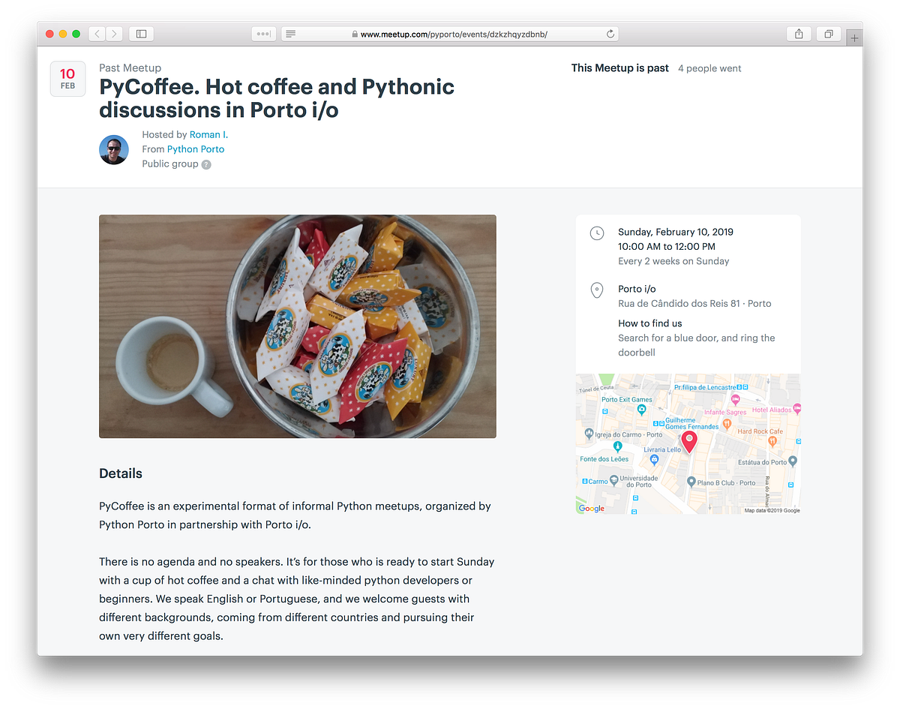Image resolution: width=900 pixels, height=709 pixels.
Task: Reload the page with the refresh icon
Action: click(x=610, y=34)
